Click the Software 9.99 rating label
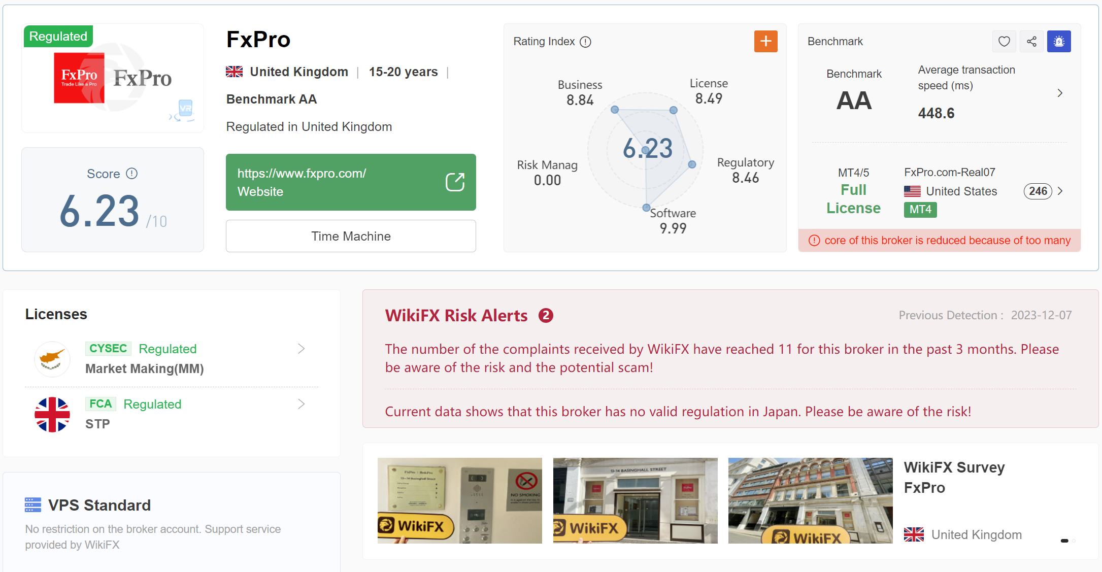 tap(673, 221)
